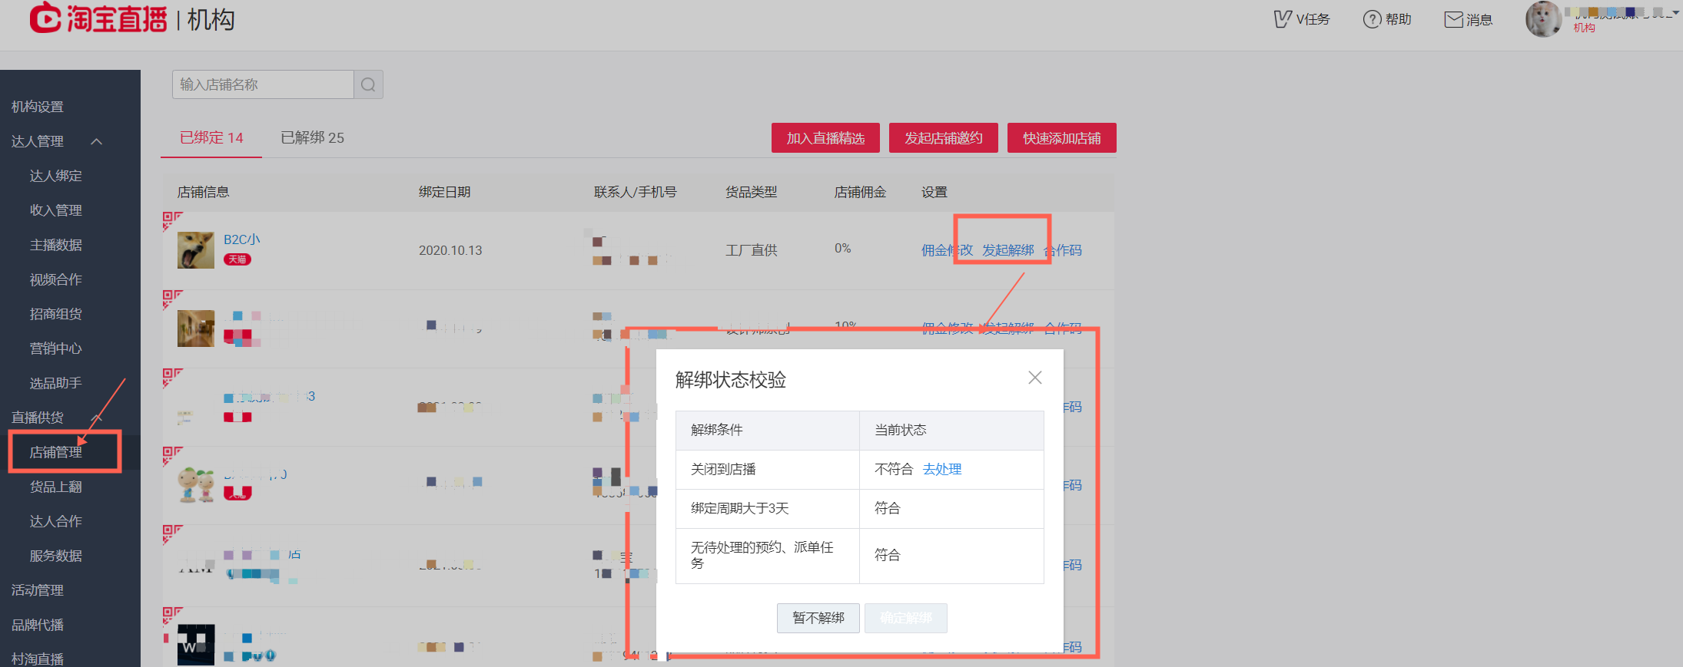Click the 工厂直供 cell
The image size is (1683, 667).
[x=752, y=250]
